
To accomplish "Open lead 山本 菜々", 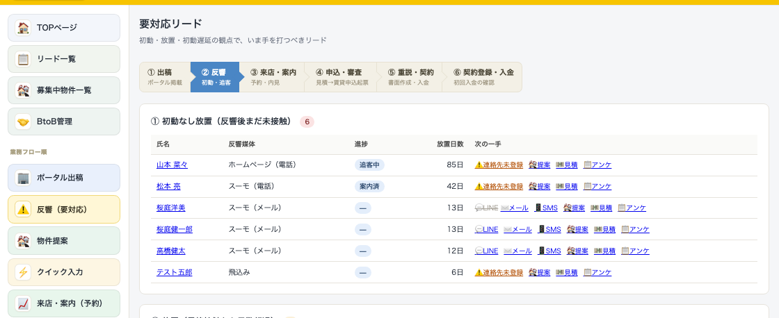I will tap(172, 165).
